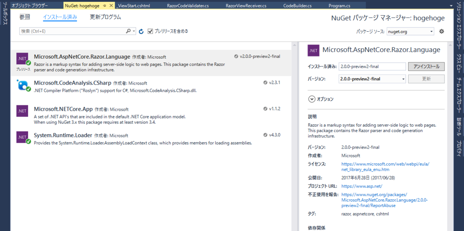The width and height of the screenshot is (464, 231).
Task: Open the Program.cs tab
Action: pos(339,5)
